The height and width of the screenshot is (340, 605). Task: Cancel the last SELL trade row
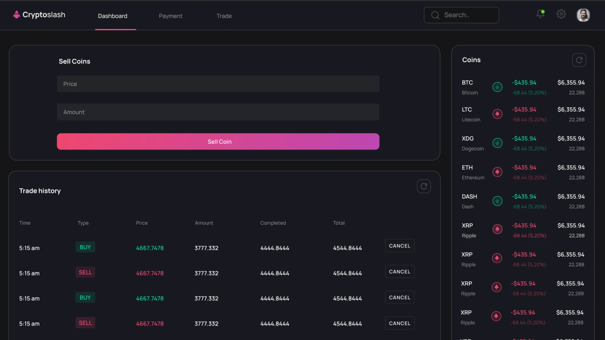(x=399, y=323)
